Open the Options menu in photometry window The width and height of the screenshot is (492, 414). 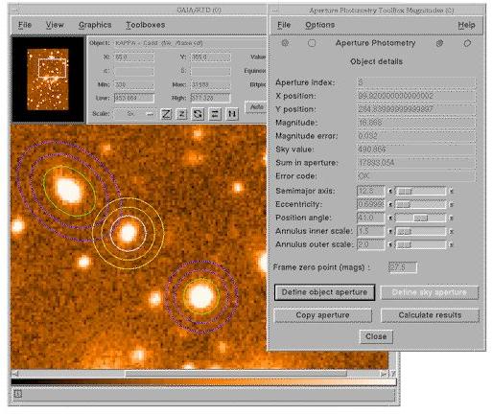point(320,25)
